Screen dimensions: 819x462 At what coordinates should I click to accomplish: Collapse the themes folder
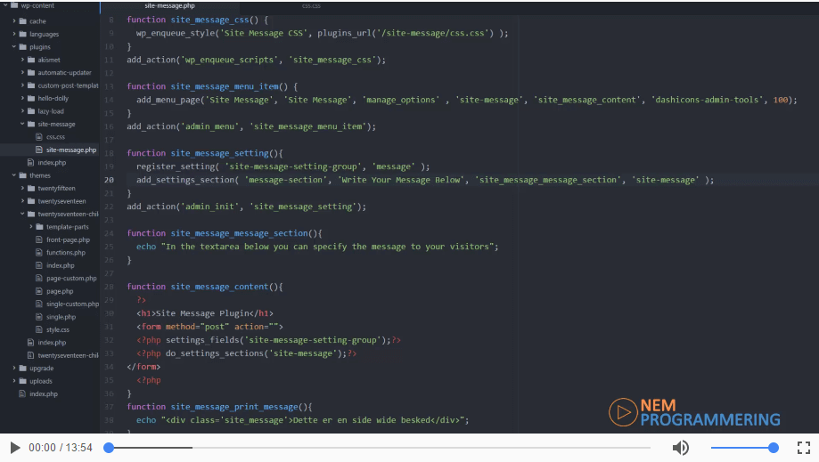[x=14, y=175]
